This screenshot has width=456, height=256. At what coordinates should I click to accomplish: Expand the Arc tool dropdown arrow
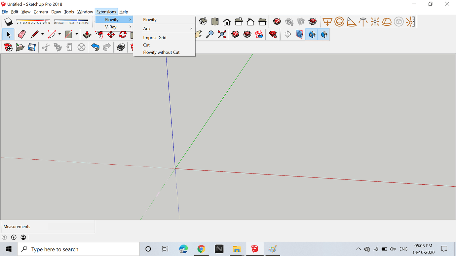tap(59, 34)
